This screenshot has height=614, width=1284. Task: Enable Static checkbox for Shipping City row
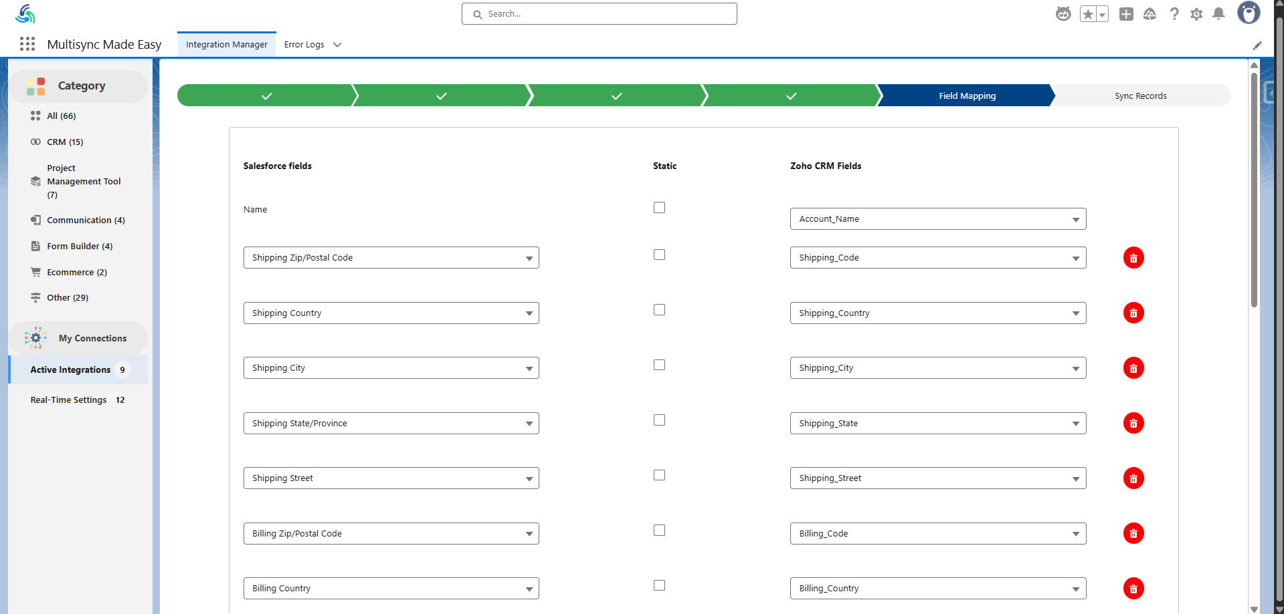tap(659, 365)
